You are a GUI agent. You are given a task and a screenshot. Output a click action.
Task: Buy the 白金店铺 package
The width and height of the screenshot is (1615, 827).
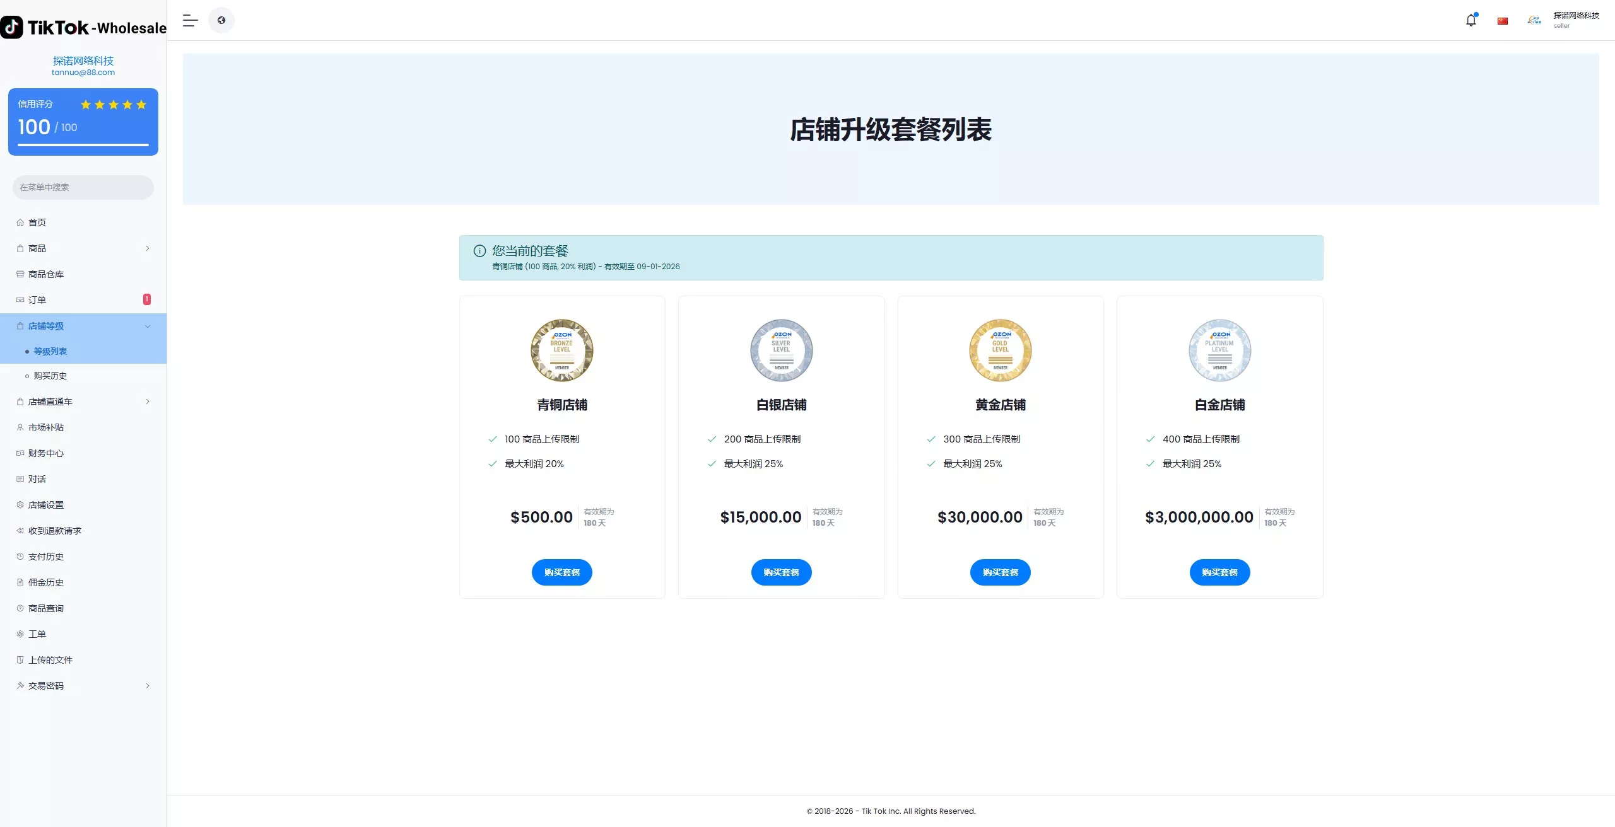1219,572
